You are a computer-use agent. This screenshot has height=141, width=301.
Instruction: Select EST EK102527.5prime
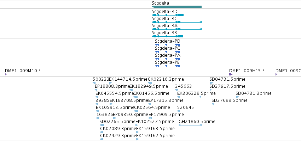click(x=137, y=125)
